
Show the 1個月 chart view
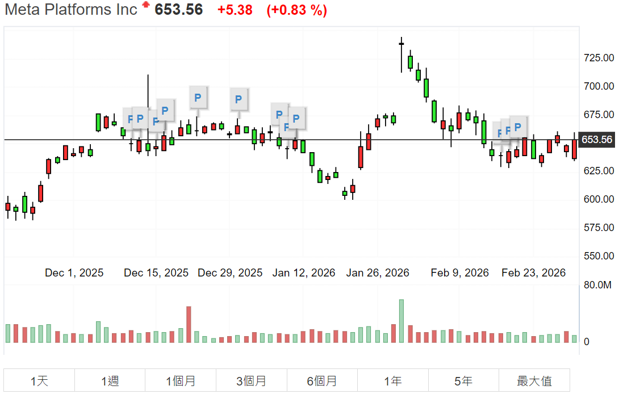coord(181,381)
